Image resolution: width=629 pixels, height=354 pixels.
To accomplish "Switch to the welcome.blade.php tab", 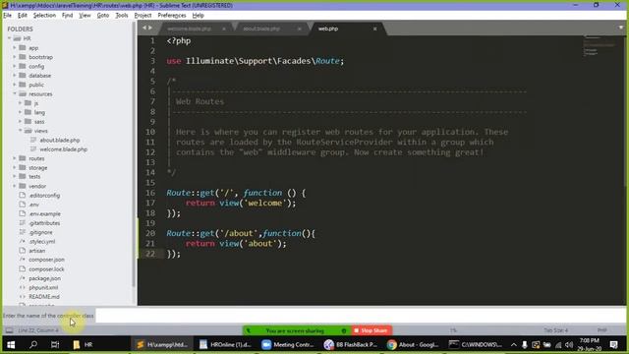I will pyautogui.click(x=190, y=29).
